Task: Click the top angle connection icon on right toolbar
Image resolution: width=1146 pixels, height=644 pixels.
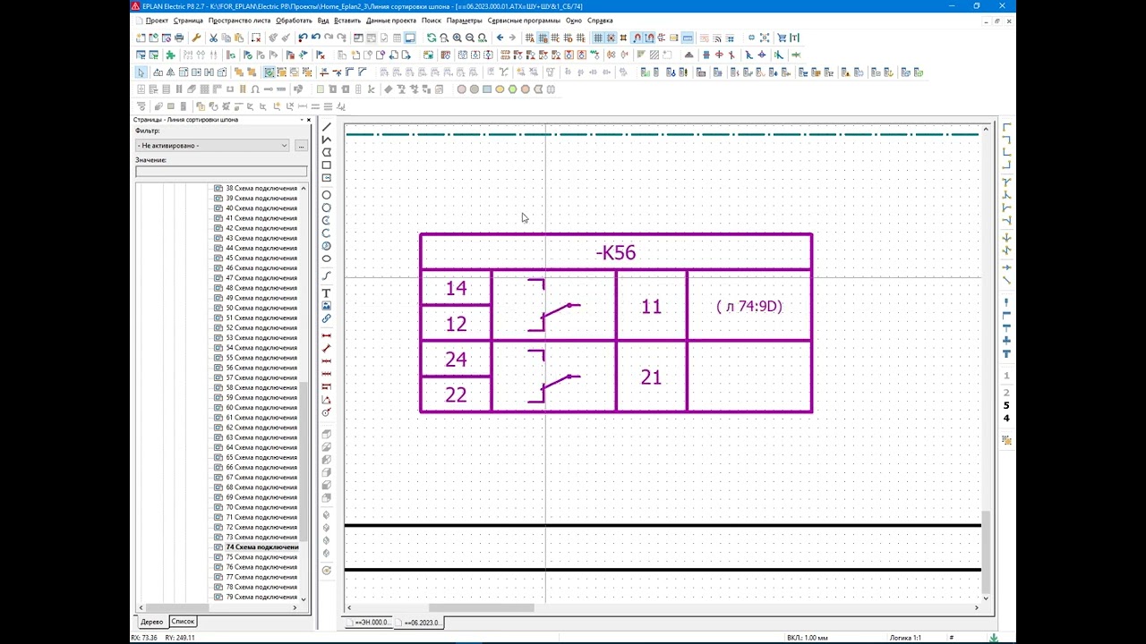Action: click(1006, 127)
